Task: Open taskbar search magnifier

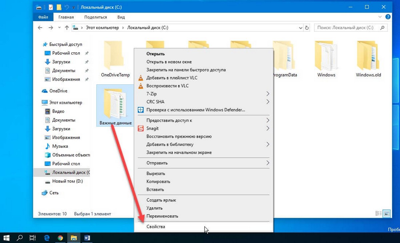Action: (20, 238)
